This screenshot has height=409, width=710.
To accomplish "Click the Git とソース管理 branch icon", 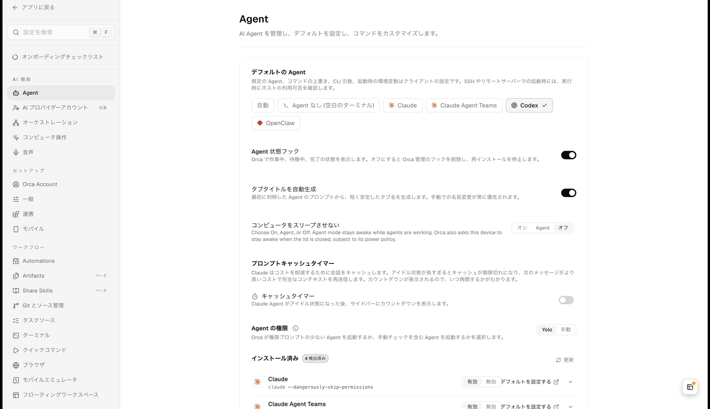I will click(16, 306).
